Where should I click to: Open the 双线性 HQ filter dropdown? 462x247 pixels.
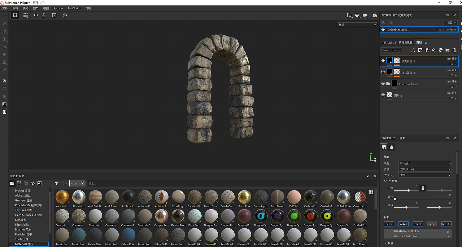click(x=425, y=169)
